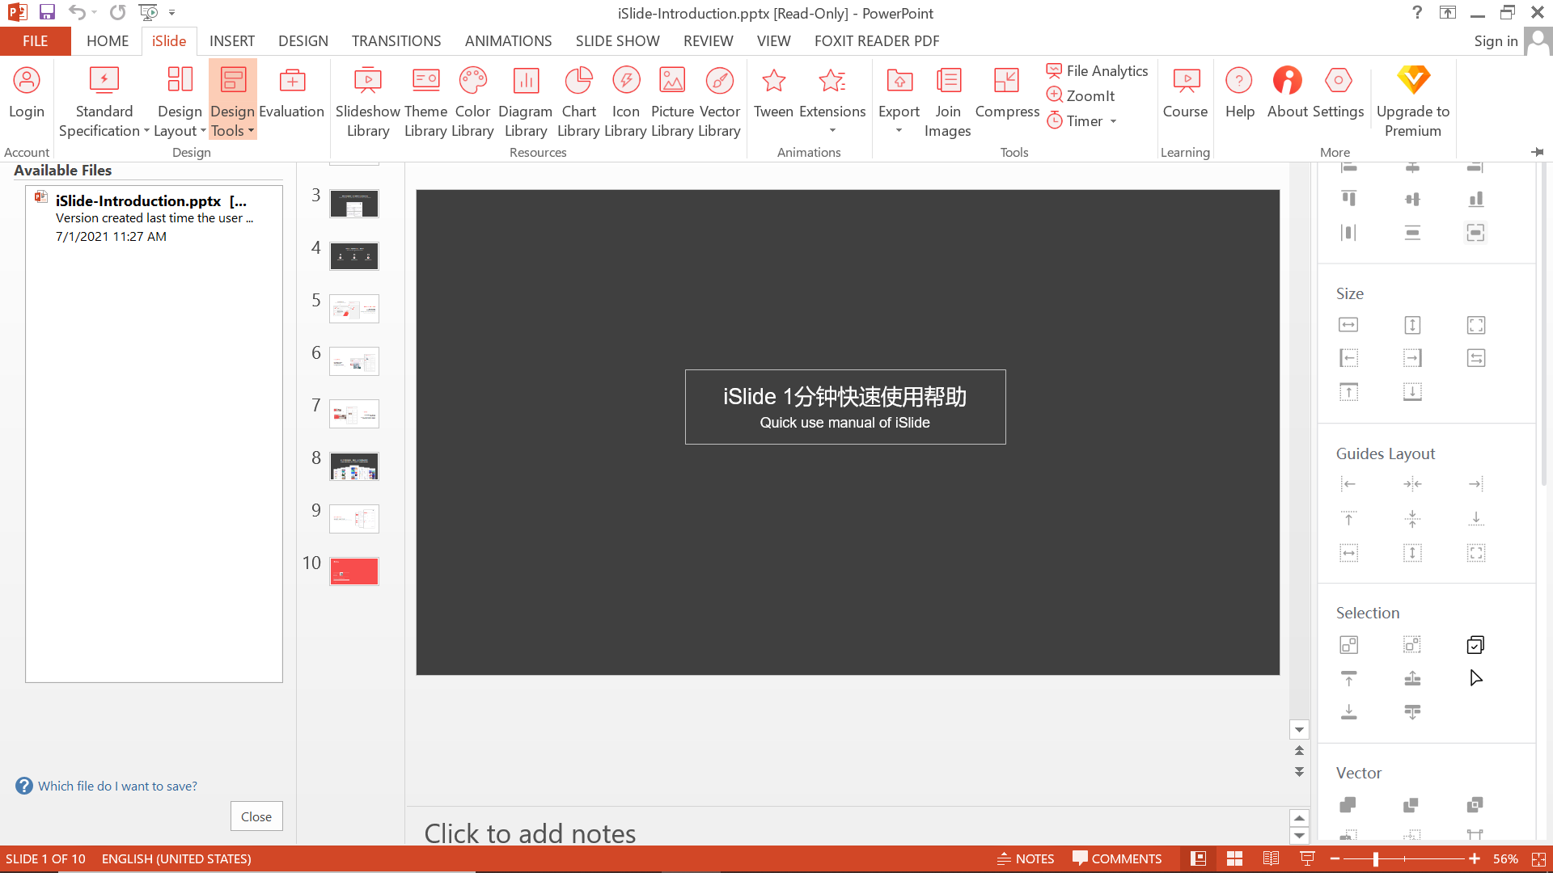
Task: Click language ENGLISH (UNITED STATES) in status bar
Action: [176, 858]
